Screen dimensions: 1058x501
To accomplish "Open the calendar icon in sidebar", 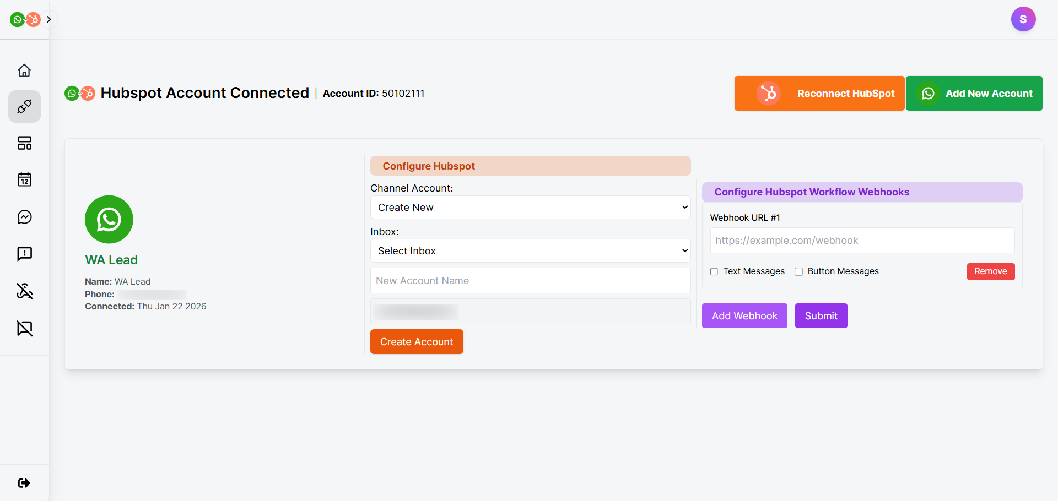I will [24, 179].
